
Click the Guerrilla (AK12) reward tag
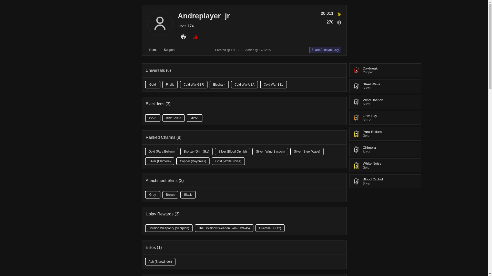[270, 228]
